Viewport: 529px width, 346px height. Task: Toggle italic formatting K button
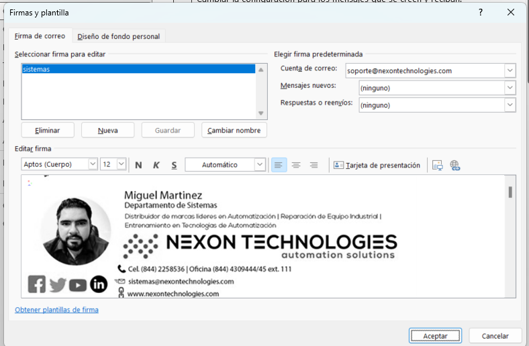pos(156,165)
